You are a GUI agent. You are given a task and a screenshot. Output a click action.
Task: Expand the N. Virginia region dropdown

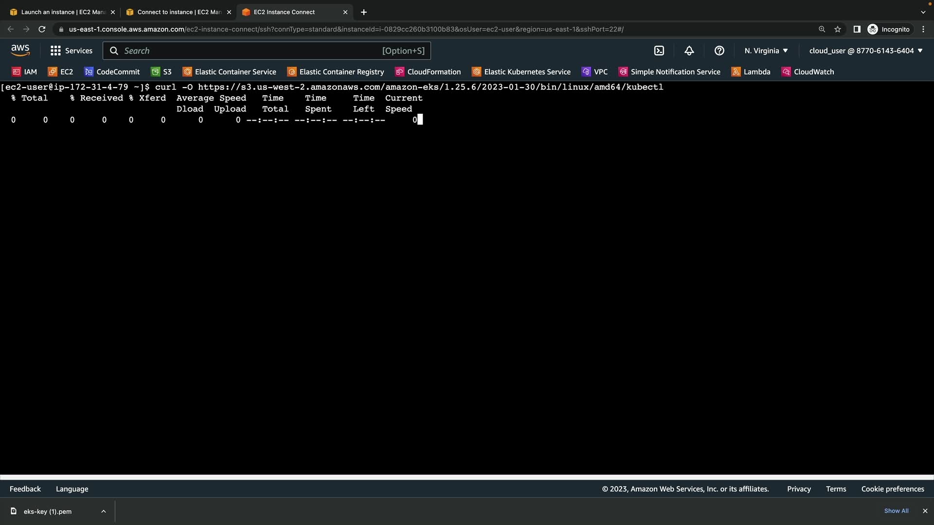pyautogui.click(x=766, y=51)
